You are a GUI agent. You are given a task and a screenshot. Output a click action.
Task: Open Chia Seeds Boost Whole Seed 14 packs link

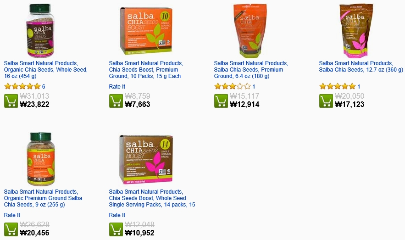152,198
